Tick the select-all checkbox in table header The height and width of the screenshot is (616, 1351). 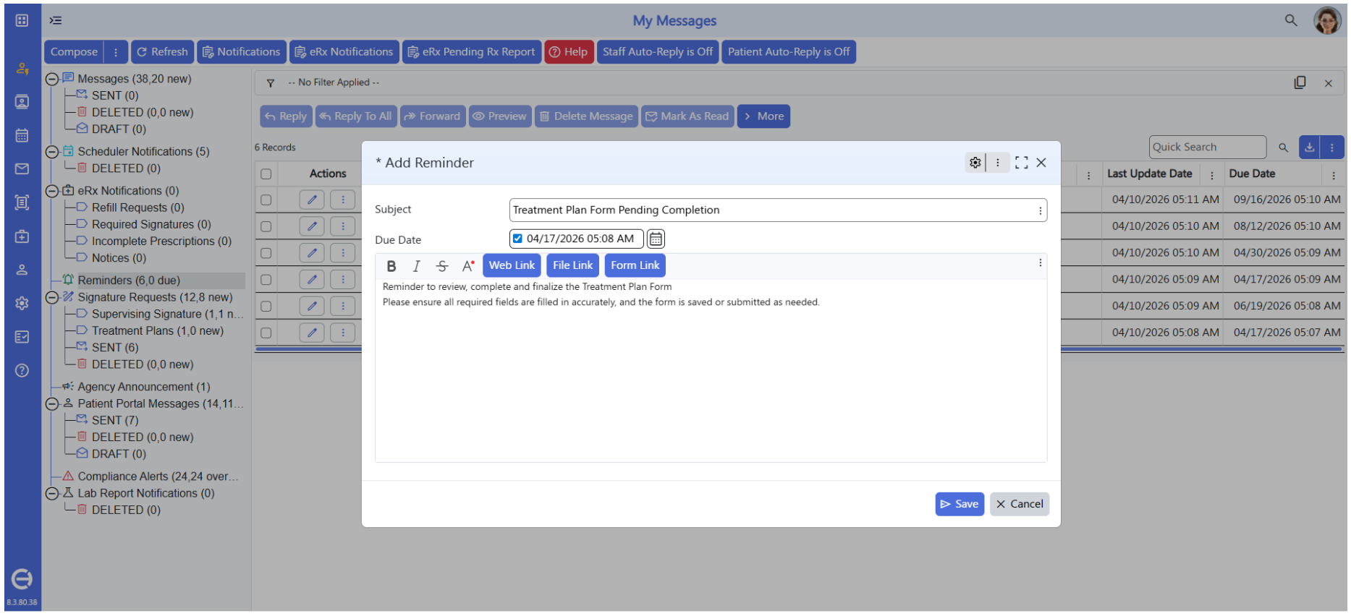coord(266,174)
